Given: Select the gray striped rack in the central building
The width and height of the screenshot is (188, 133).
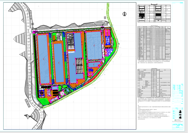Looking at the screenshot, I should pyautogui.click(x=79, y=66).
